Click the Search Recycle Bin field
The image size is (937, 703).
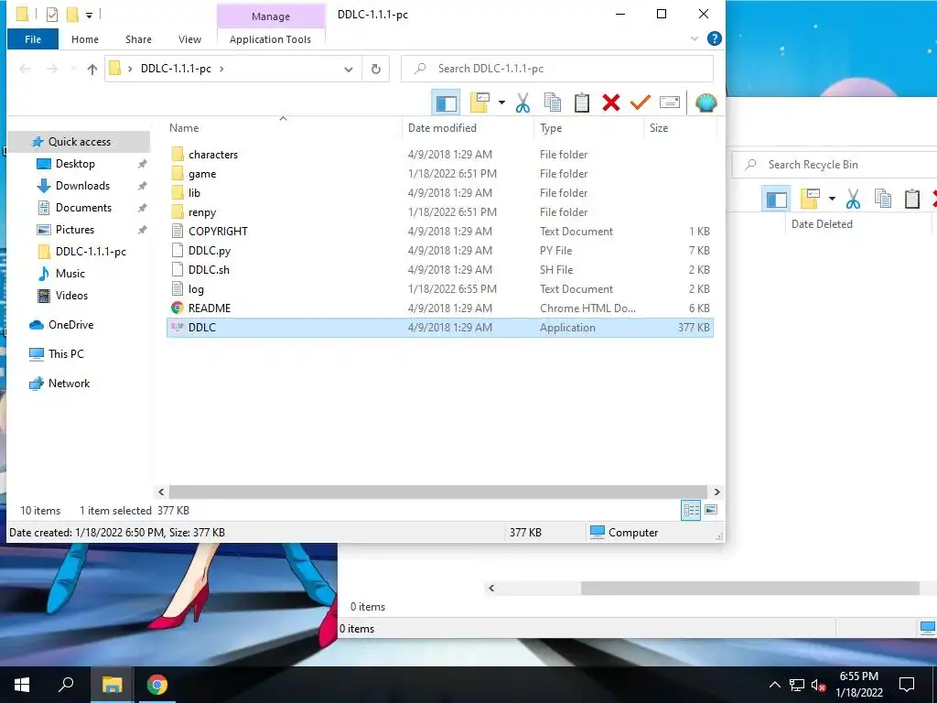[x=835, y=165]
